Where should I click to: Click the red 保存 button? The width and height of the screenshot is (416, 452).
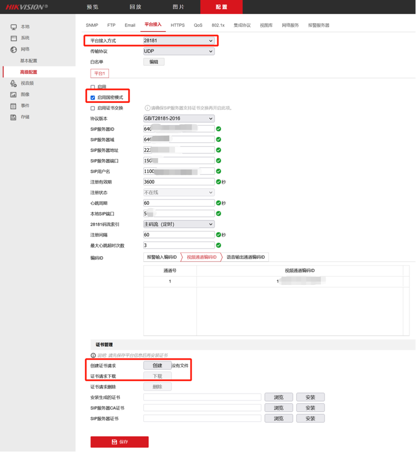point(119,442)
